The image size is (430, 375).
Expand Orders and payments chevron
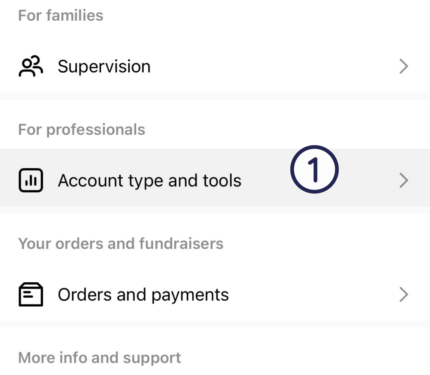coord(404,294)
